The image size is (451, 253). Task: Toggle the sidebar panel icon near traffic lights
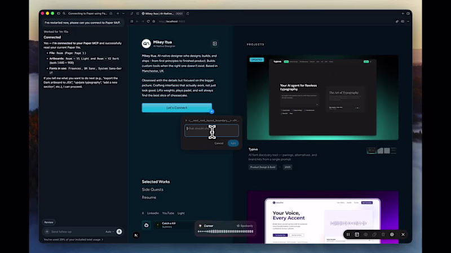click(59, 13)
